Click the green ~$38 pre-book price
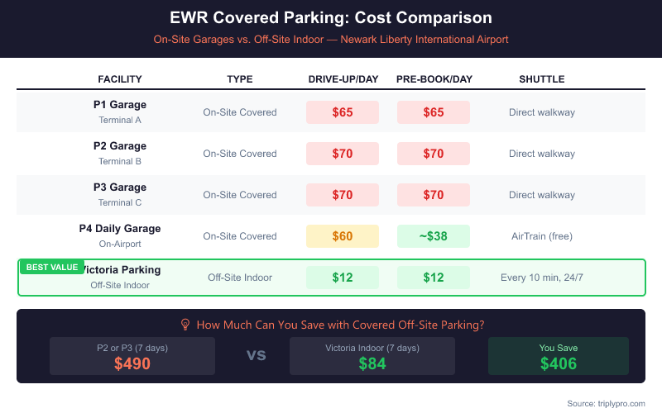The image size is (662, 413). click(x=434, y=236)
